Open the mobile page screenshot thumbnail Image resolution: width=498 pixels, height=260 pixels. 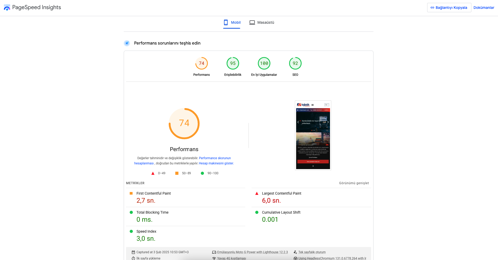point(313,135)
